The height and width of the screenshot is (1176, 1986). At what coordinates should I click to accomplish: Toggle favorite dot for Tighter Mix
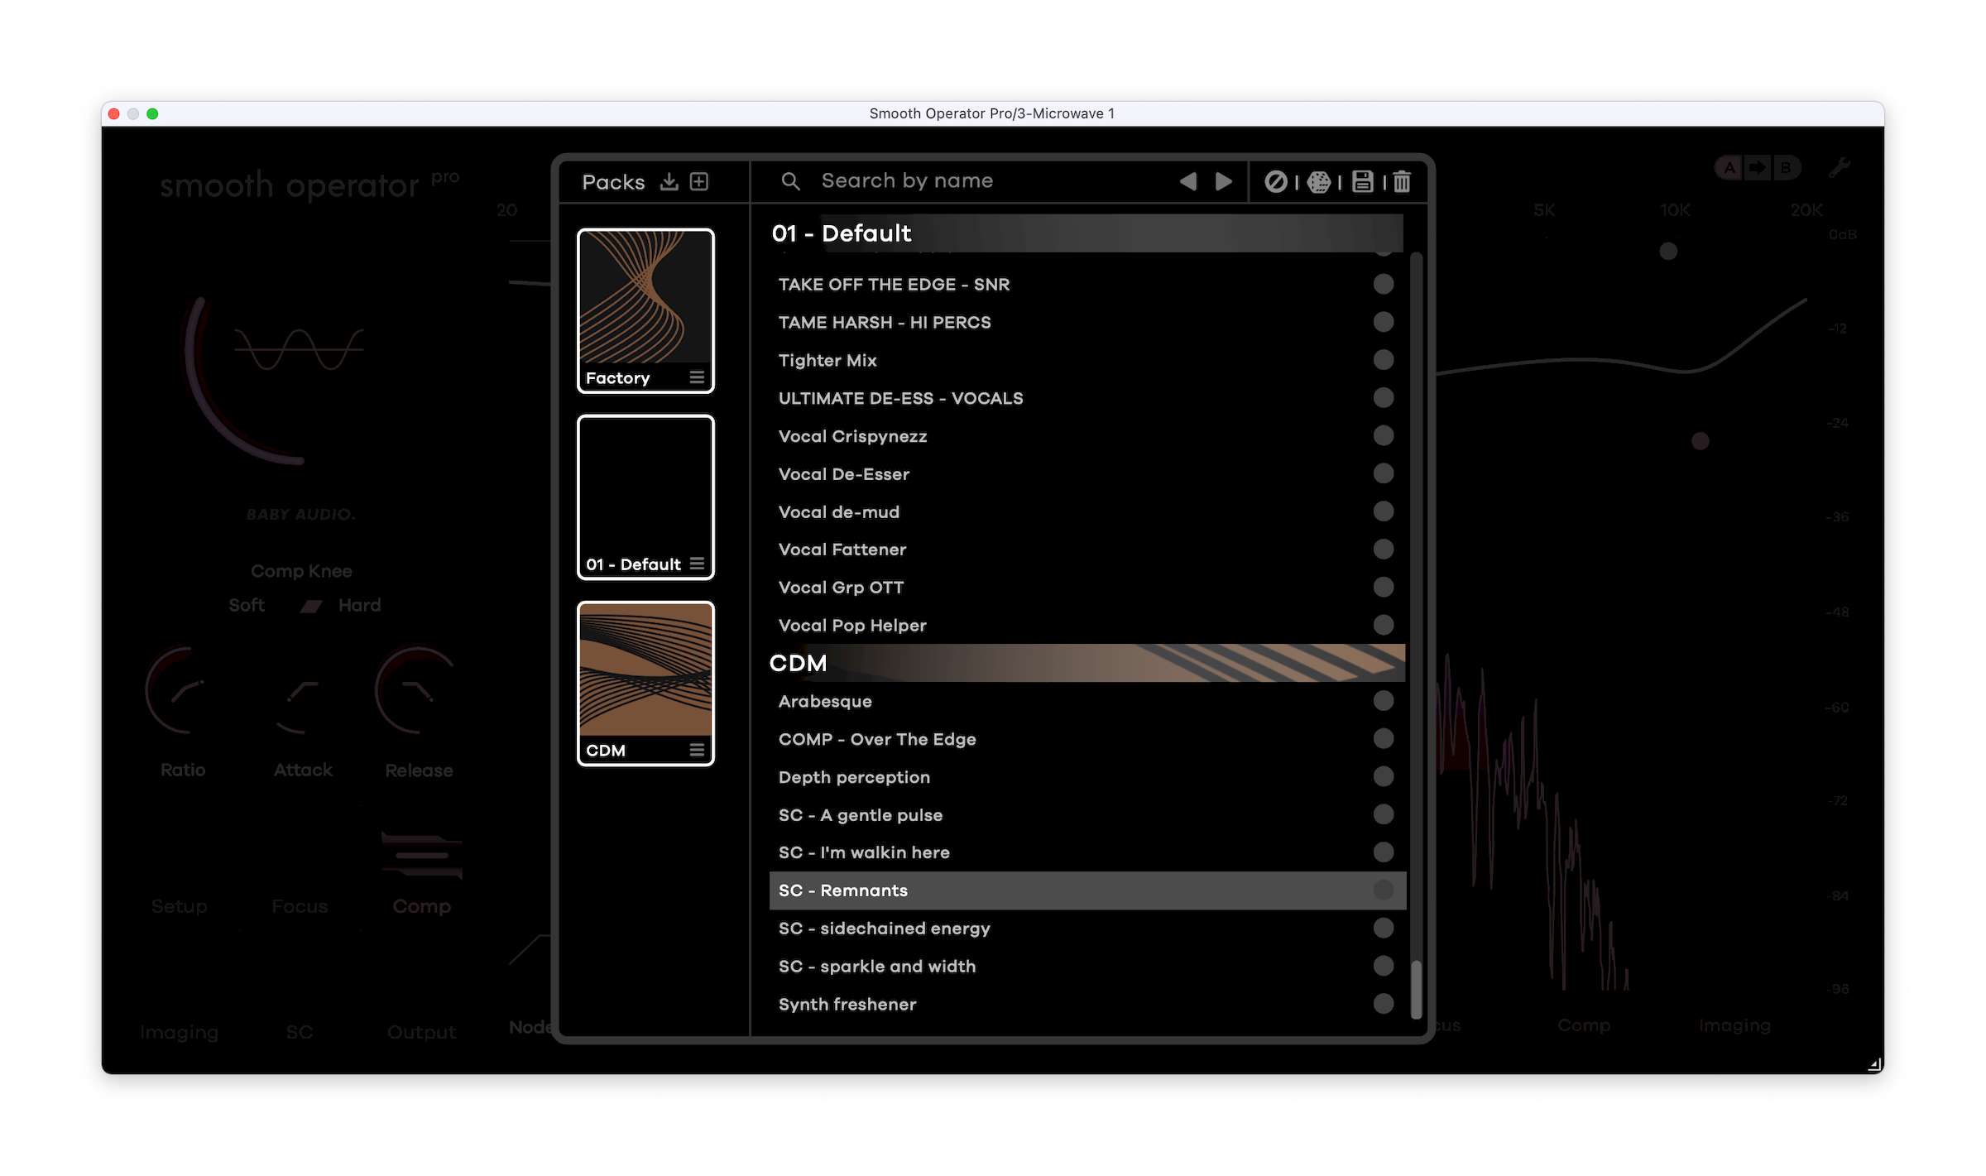[x=1383, y=360]
